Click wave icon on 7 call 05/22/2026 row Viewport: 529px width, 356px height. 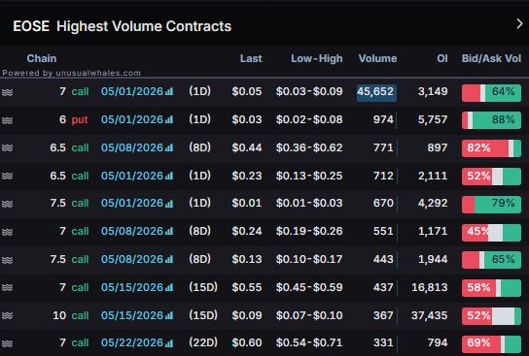(8, 343)
